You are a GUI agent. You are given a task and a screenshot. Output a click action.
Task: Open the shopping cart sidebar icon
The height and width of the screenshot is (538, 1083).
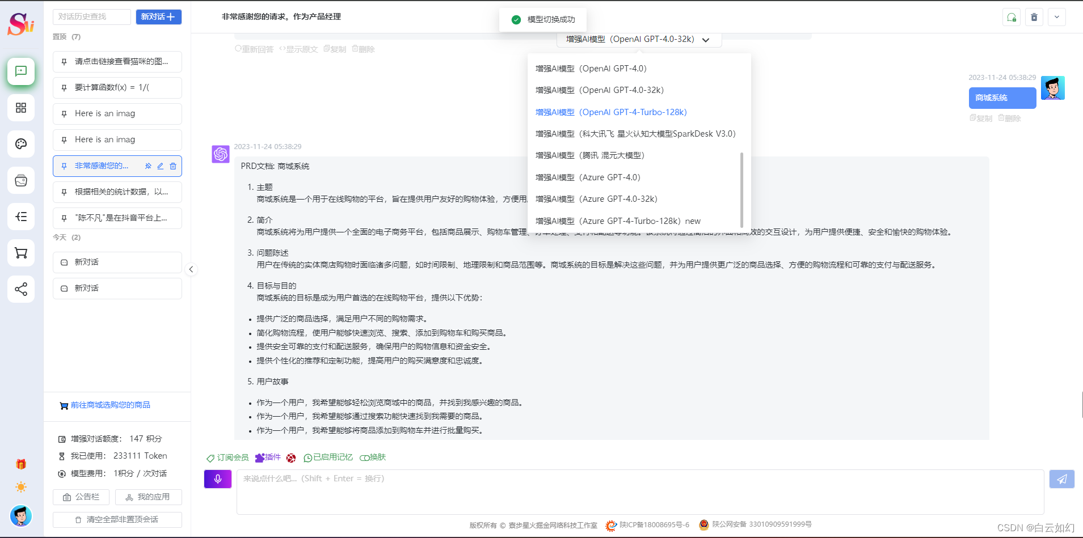pos(21,253)
